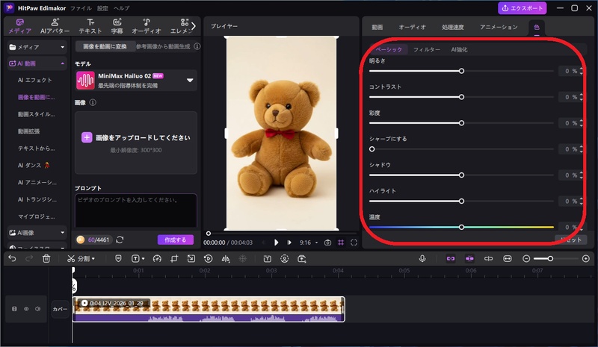
Task: Open the 9:16 aspect ratio dropdown
Action: [x=309, y=243]
